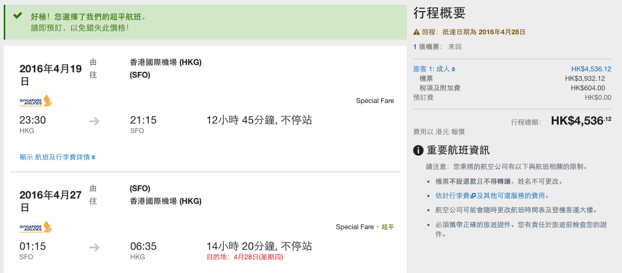Click Singapore Airlines logo on return flight
622x273 pixels.
36,227
